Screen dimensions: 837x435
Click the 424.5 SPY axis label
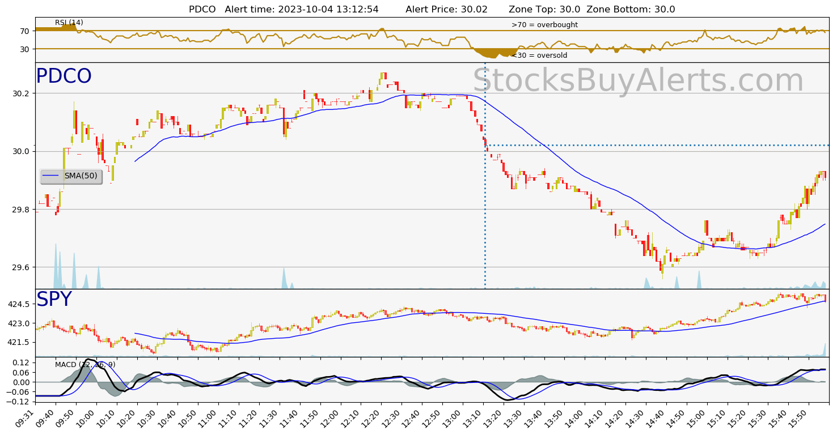pos(19,304)
